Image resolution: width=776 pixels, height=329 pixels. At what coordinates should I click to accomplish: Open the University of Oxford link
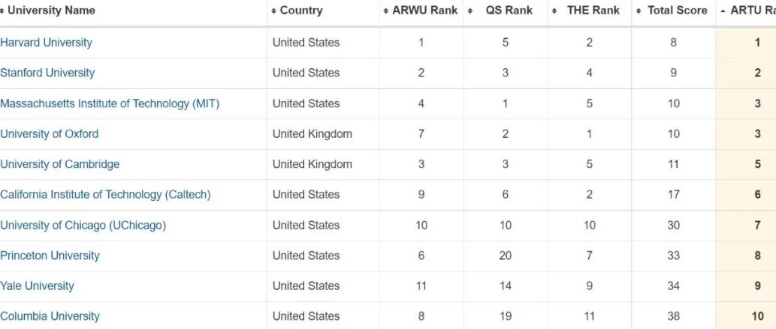(x=50, y=134)
